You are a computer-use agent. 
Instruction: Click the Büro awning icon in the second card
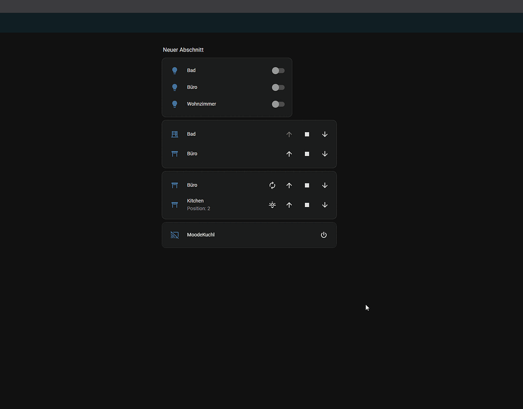point(174,154)
